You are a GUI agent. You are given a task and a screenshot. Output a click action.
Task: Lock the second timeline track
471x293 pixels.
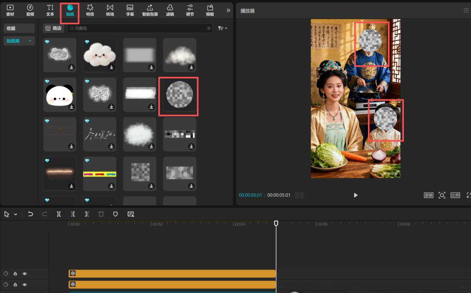(x=15, y=284)
